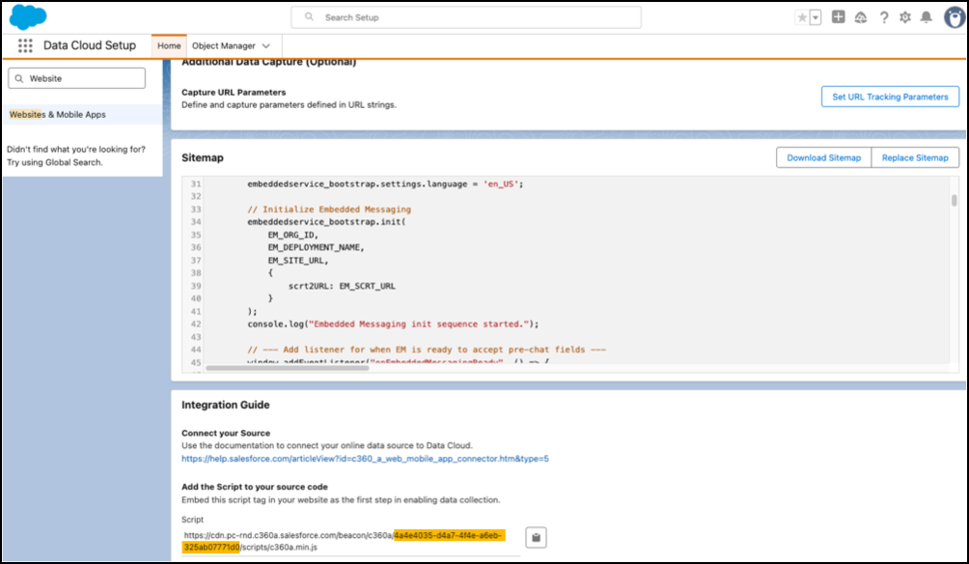This screenshot has width=969, height=564.
Task: Open the web mobile app connector help link
Action: (365, 459)
